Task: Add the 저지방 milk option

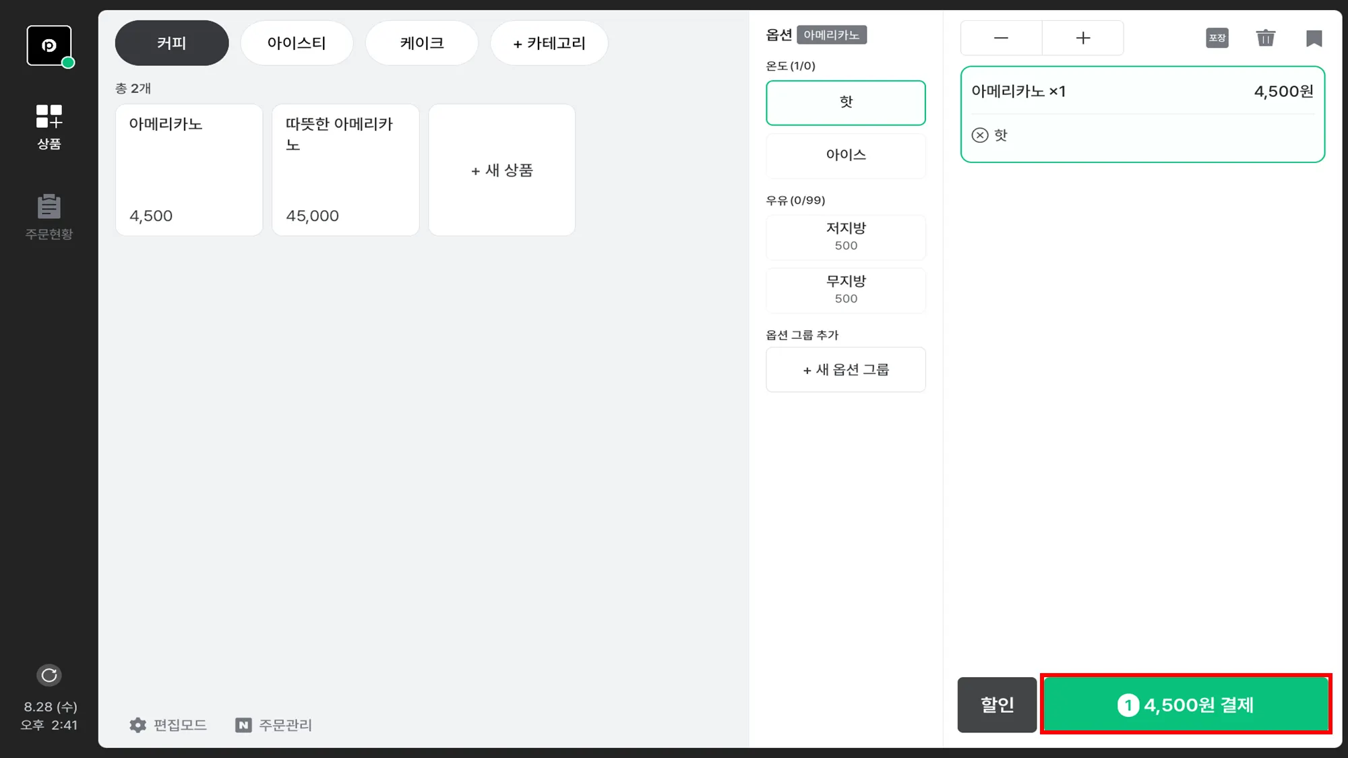Action: pos(845,236)
